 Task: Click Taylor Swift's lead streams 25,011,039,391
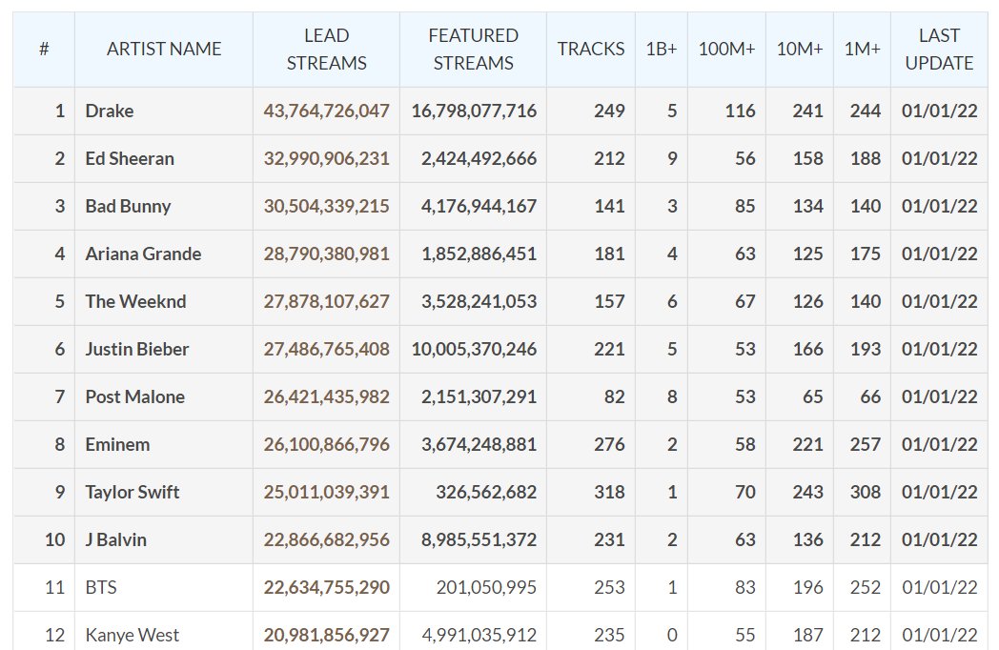(326, 492)
